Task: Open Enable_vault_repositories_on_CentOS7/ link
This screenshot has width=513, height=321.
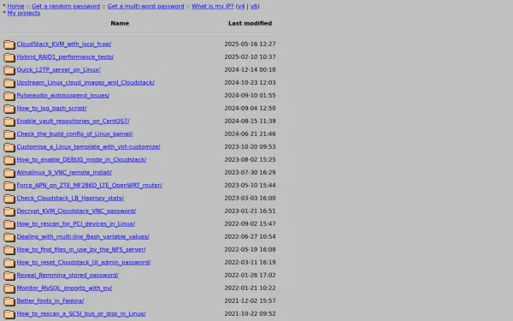Action: click(73, 121)
